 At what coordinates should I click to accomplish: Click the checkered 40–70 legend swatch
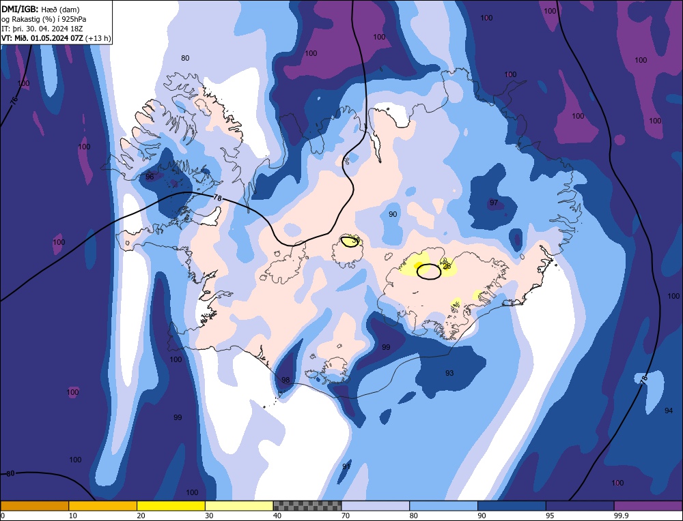pos(307,505)
